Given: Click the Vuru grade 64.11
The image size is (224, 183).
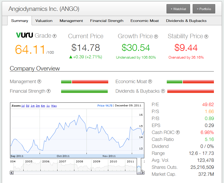Looking at the screenshot, I should pyautogui.click(x=30, y=49).
